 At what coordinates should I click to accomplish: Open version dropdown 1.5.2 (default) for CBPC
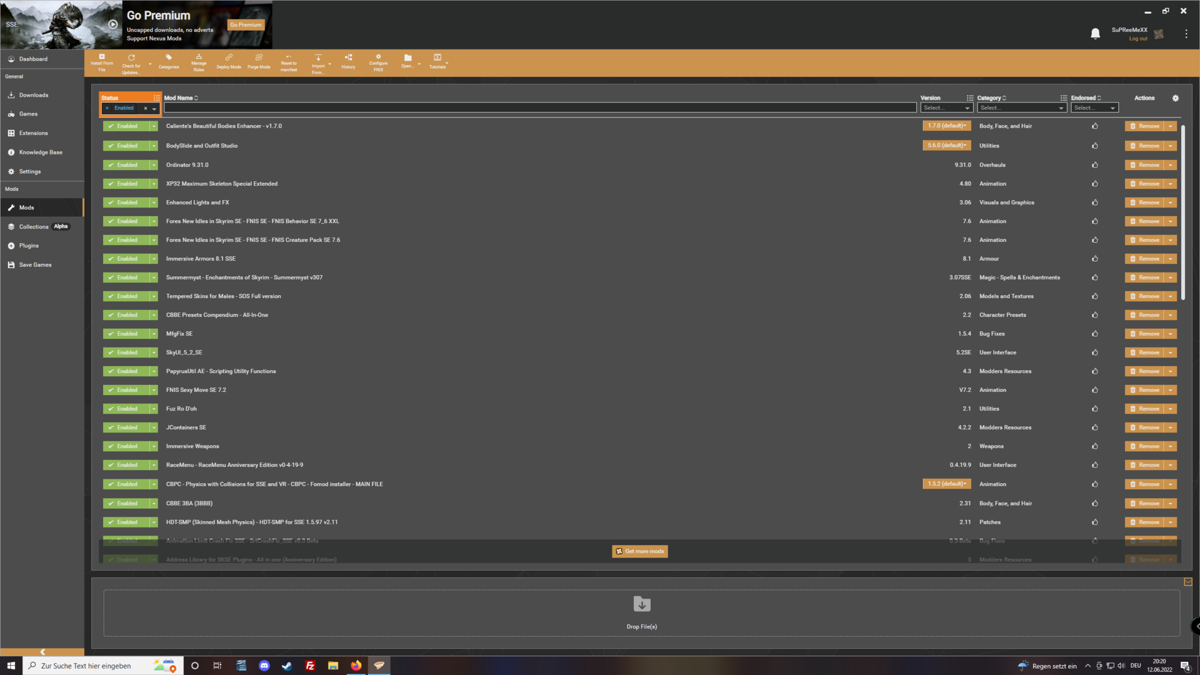[947, 484]
